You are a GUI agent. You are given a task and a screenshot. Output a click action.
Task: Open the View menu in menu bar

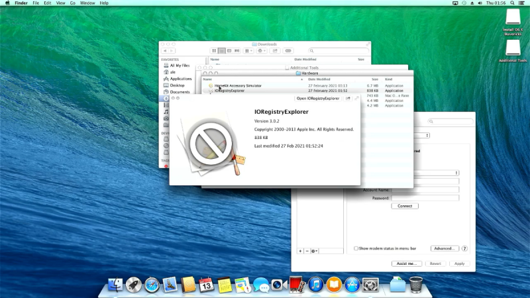tap(60, 3)
